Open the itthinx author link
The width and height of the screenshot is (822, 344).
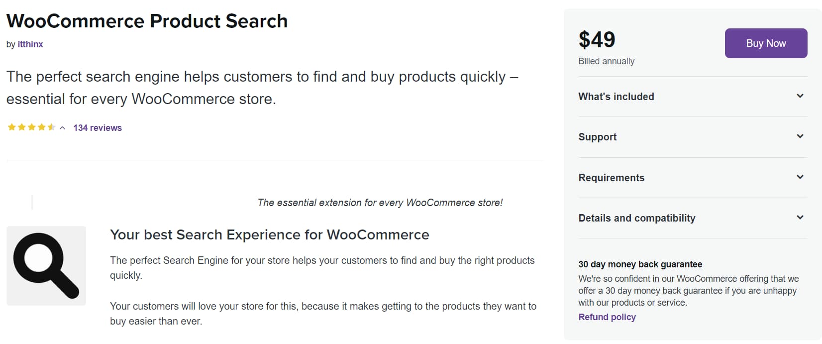[x=30, y=44]
